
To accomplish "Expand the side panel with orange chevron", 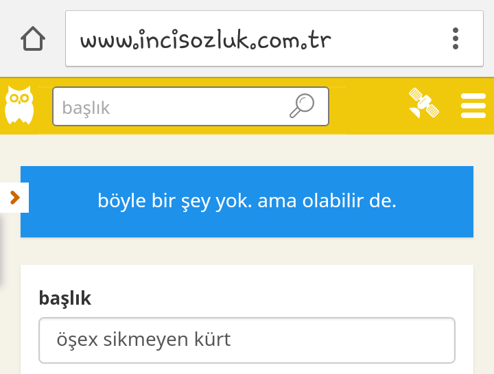I will tap(14, 198).
